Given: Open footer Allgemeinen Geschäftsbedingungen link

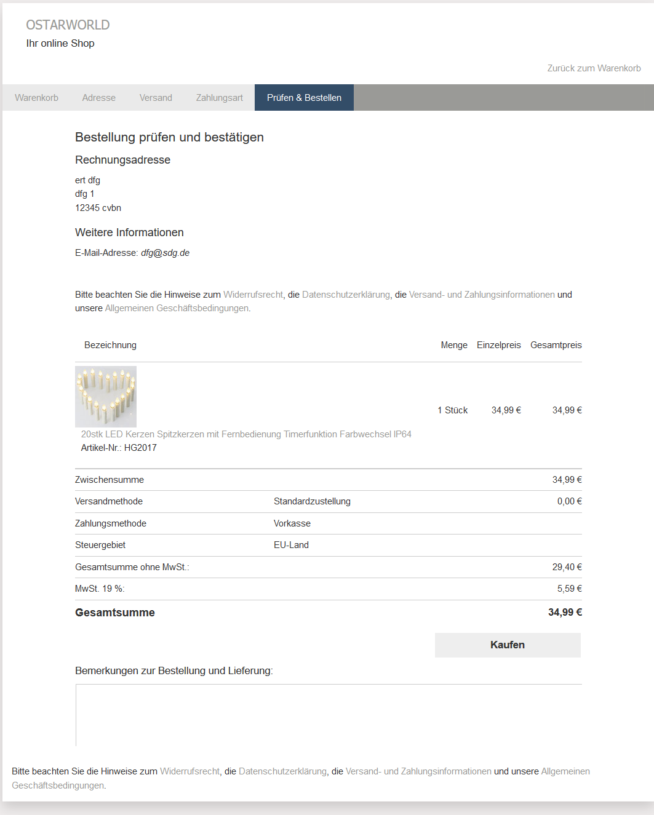Looking at the screenshot, I should (565, 771).
